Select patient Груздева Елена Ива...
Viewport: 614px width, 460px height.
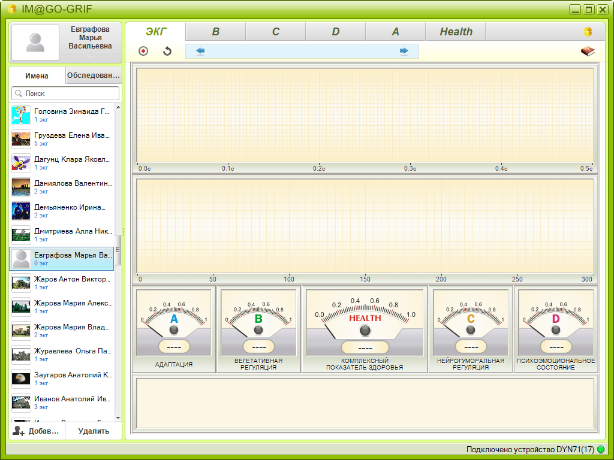(62, 139)
